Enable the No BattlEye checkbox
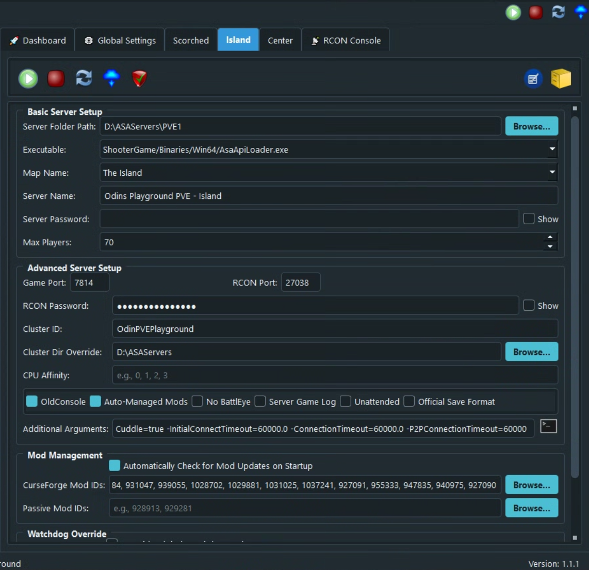Image resolution: width=589 pixels, height=570 pixels. click(198, 401)
